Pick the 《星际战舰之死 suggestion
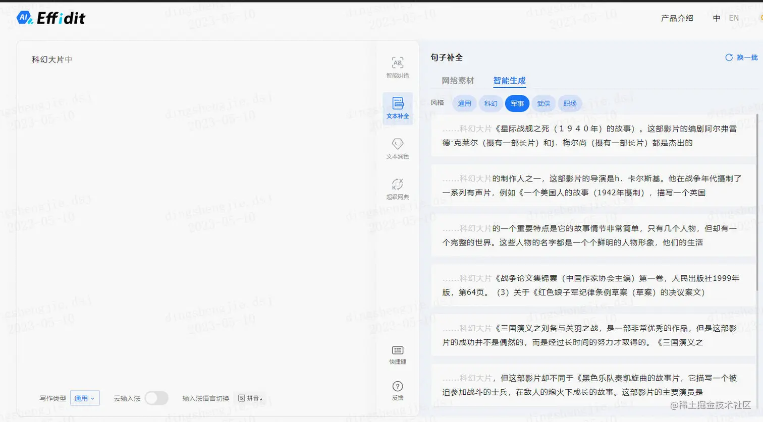763x422 pixels. [593, 136]
